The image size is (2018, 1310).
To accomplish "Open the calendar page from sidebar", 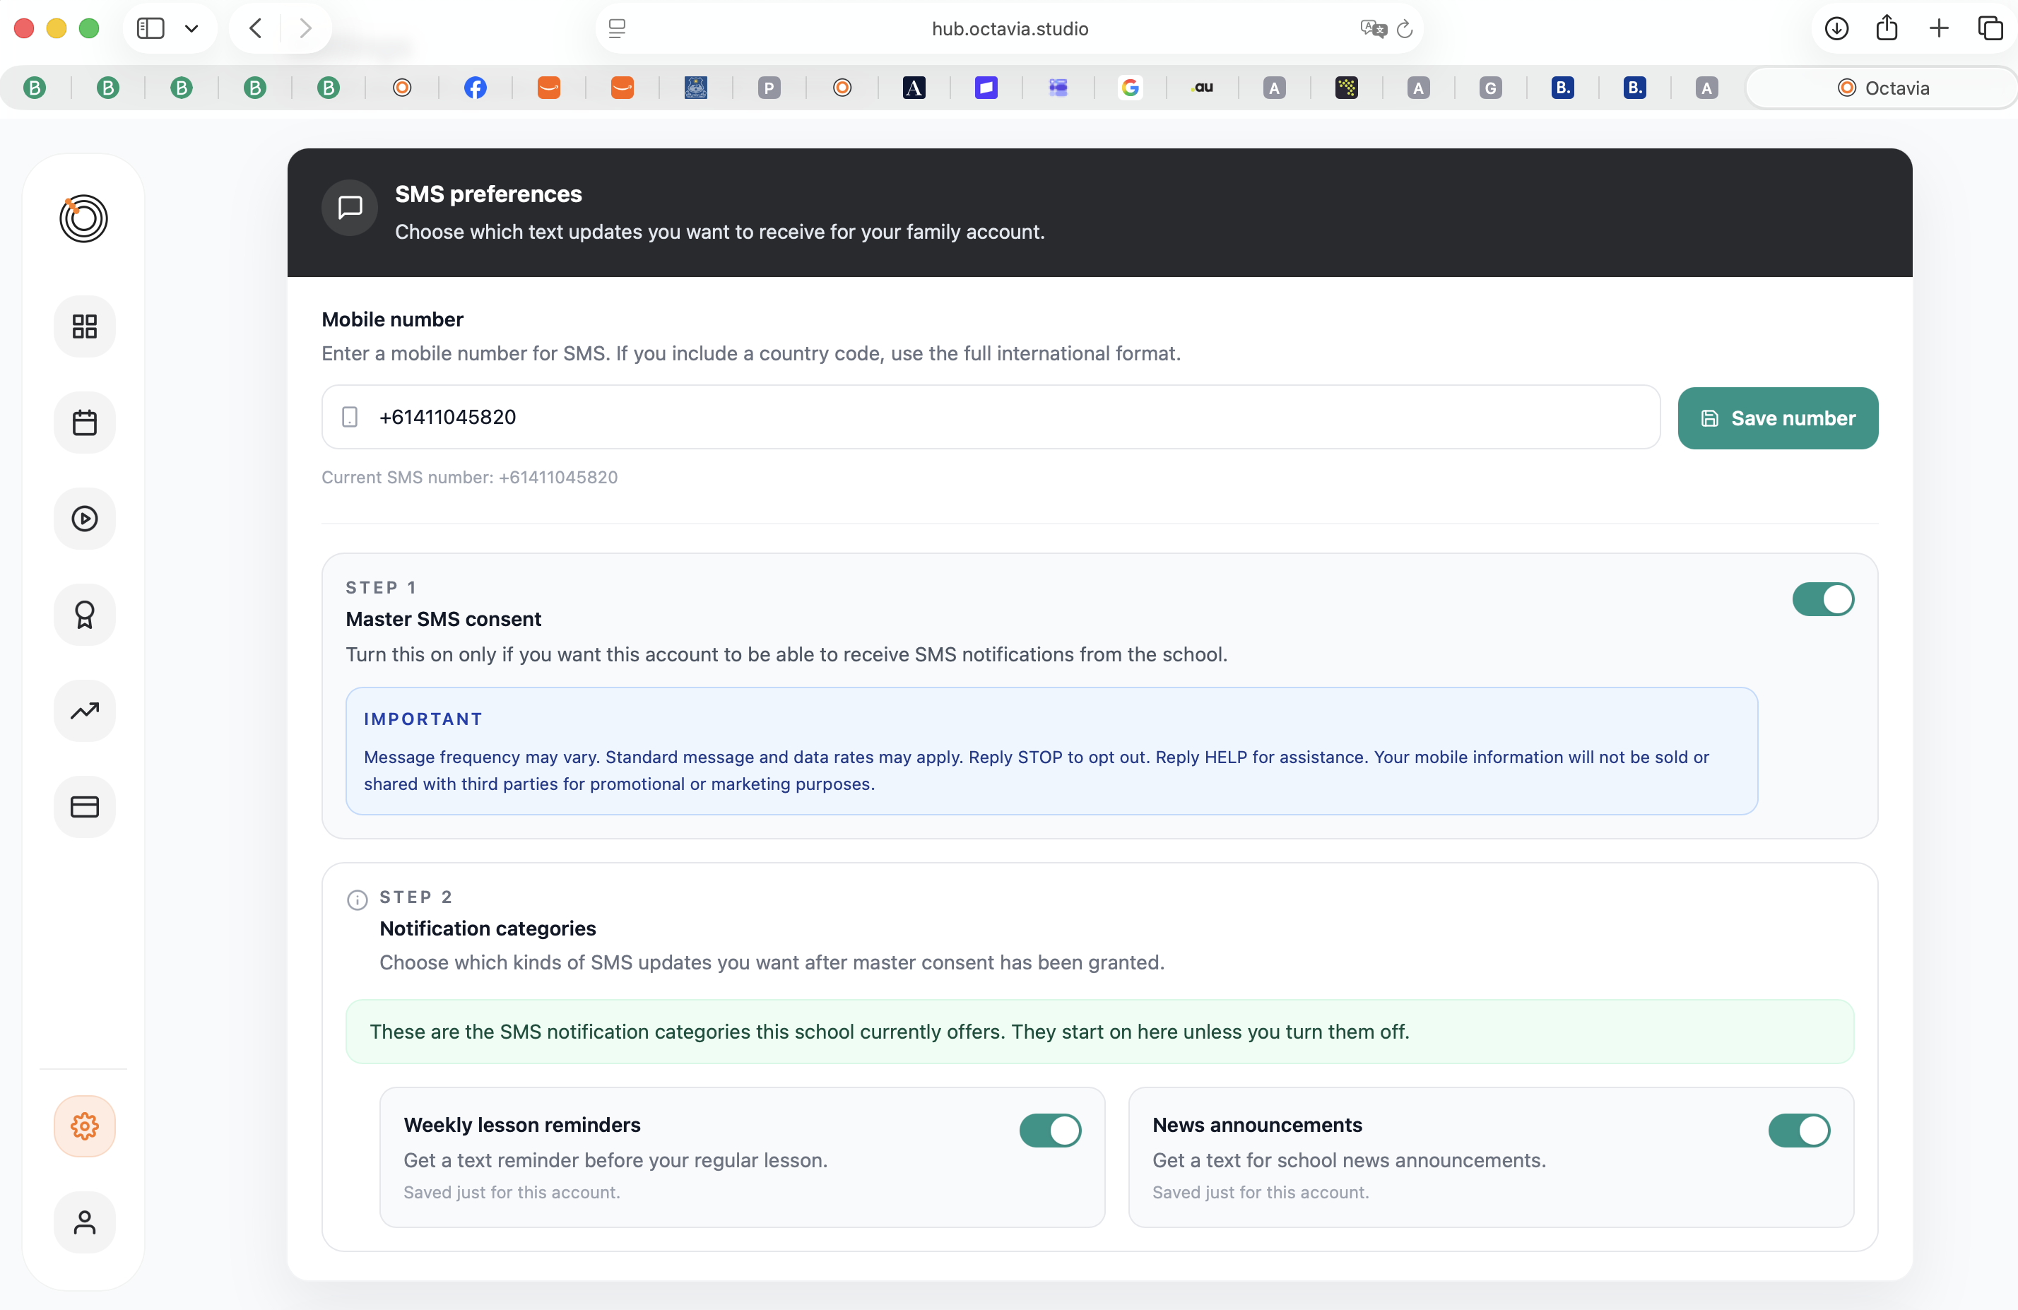I will [x=84, y=423].
